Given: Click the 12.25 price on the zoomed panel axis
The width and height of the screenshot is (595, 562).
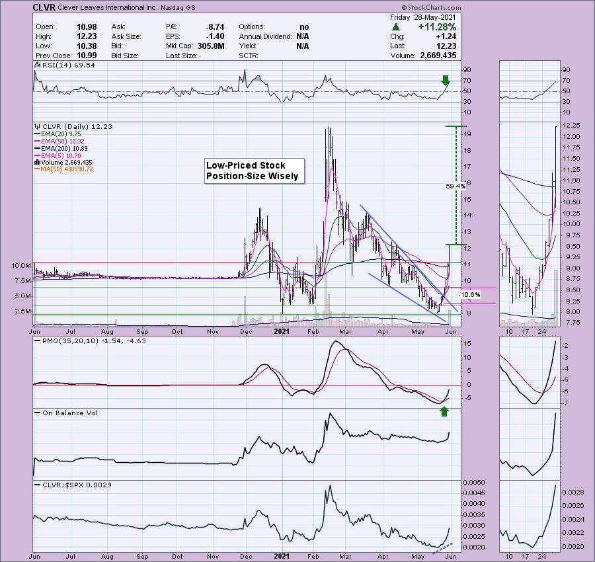Looking at the screenshot, I should [571, 126].
